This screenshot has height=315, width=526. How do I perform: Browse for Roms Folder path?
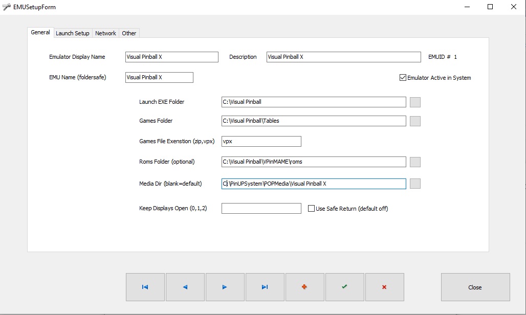tap(415, 162)
